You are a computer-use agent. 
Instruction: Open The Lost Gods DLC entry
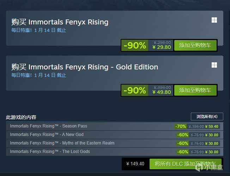(50, 152)
